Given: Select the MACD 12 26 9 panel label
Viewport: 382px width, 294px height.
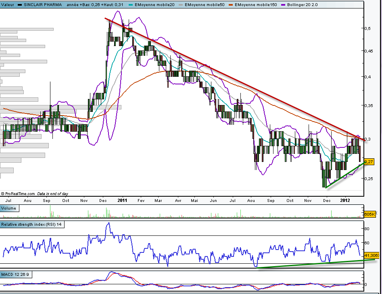Looking at the screenshot, I should (15, 275).
